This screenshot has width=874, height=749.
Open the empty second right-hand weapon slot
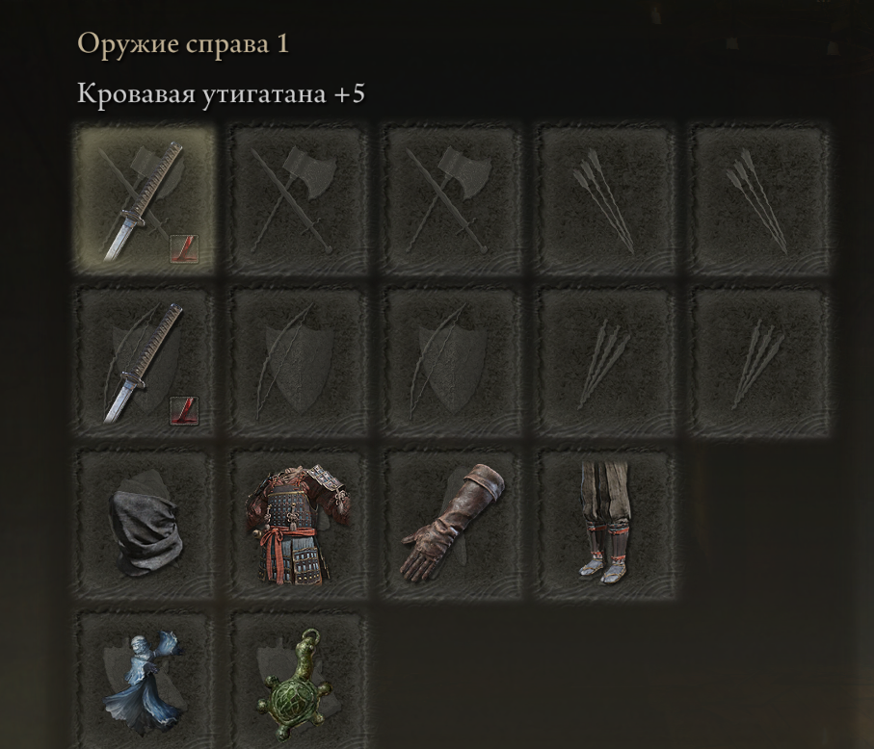coord(299,200)
